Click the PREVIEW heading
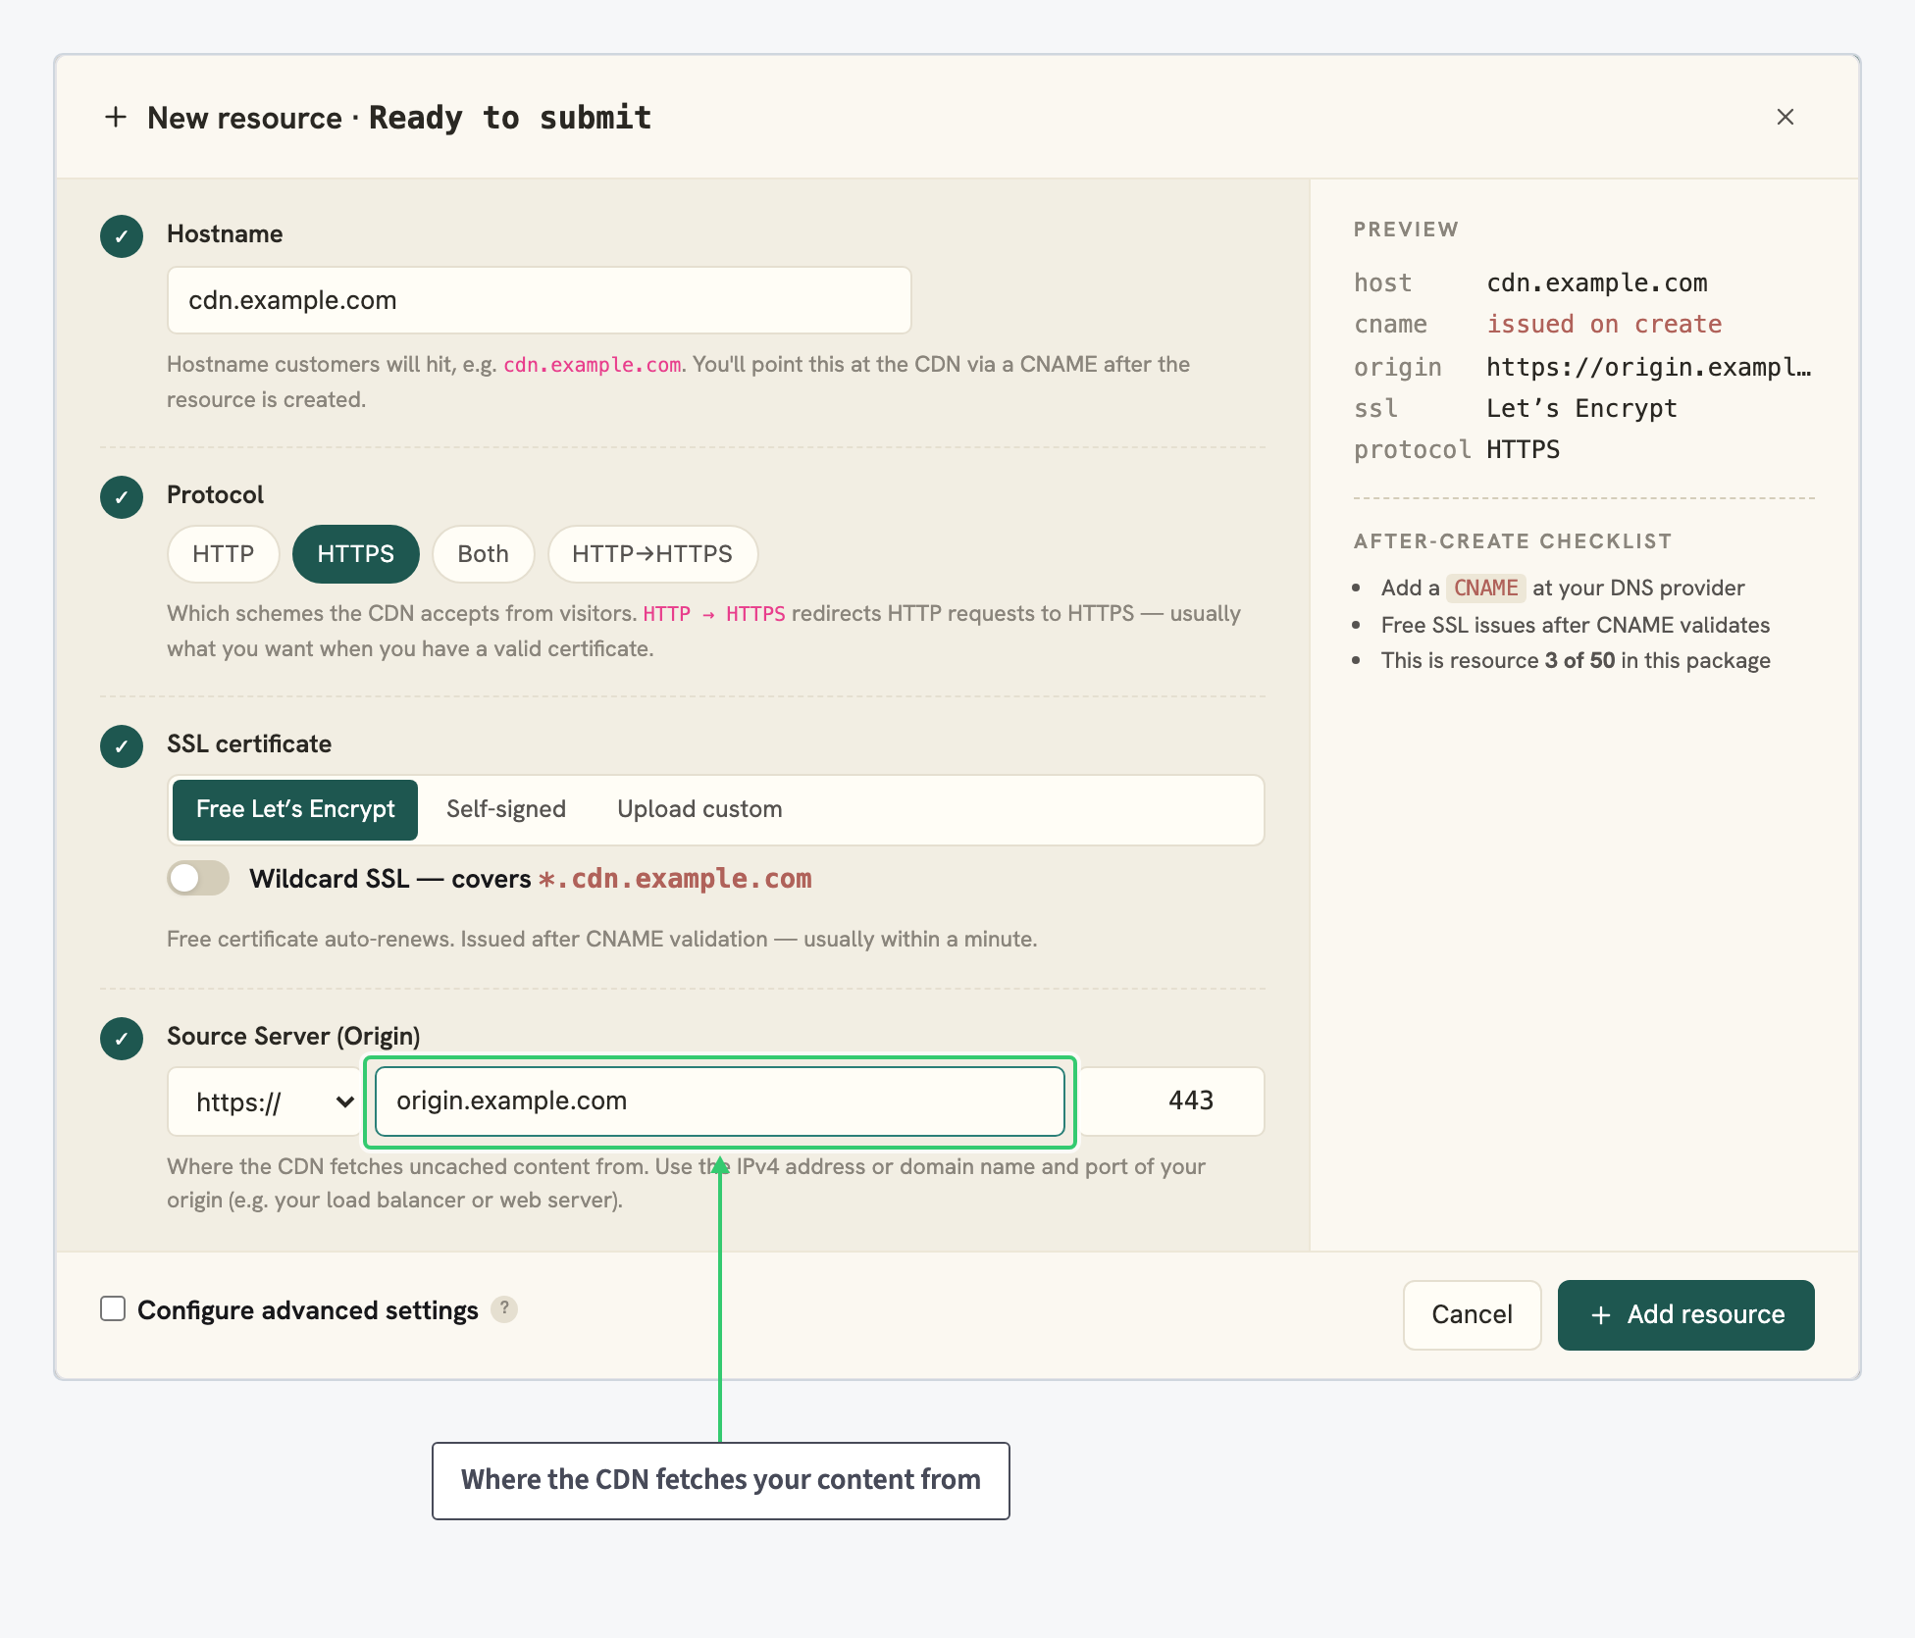This screenshot has height=1638, width=1915. pyautogui.click(x=1406, y=230)
